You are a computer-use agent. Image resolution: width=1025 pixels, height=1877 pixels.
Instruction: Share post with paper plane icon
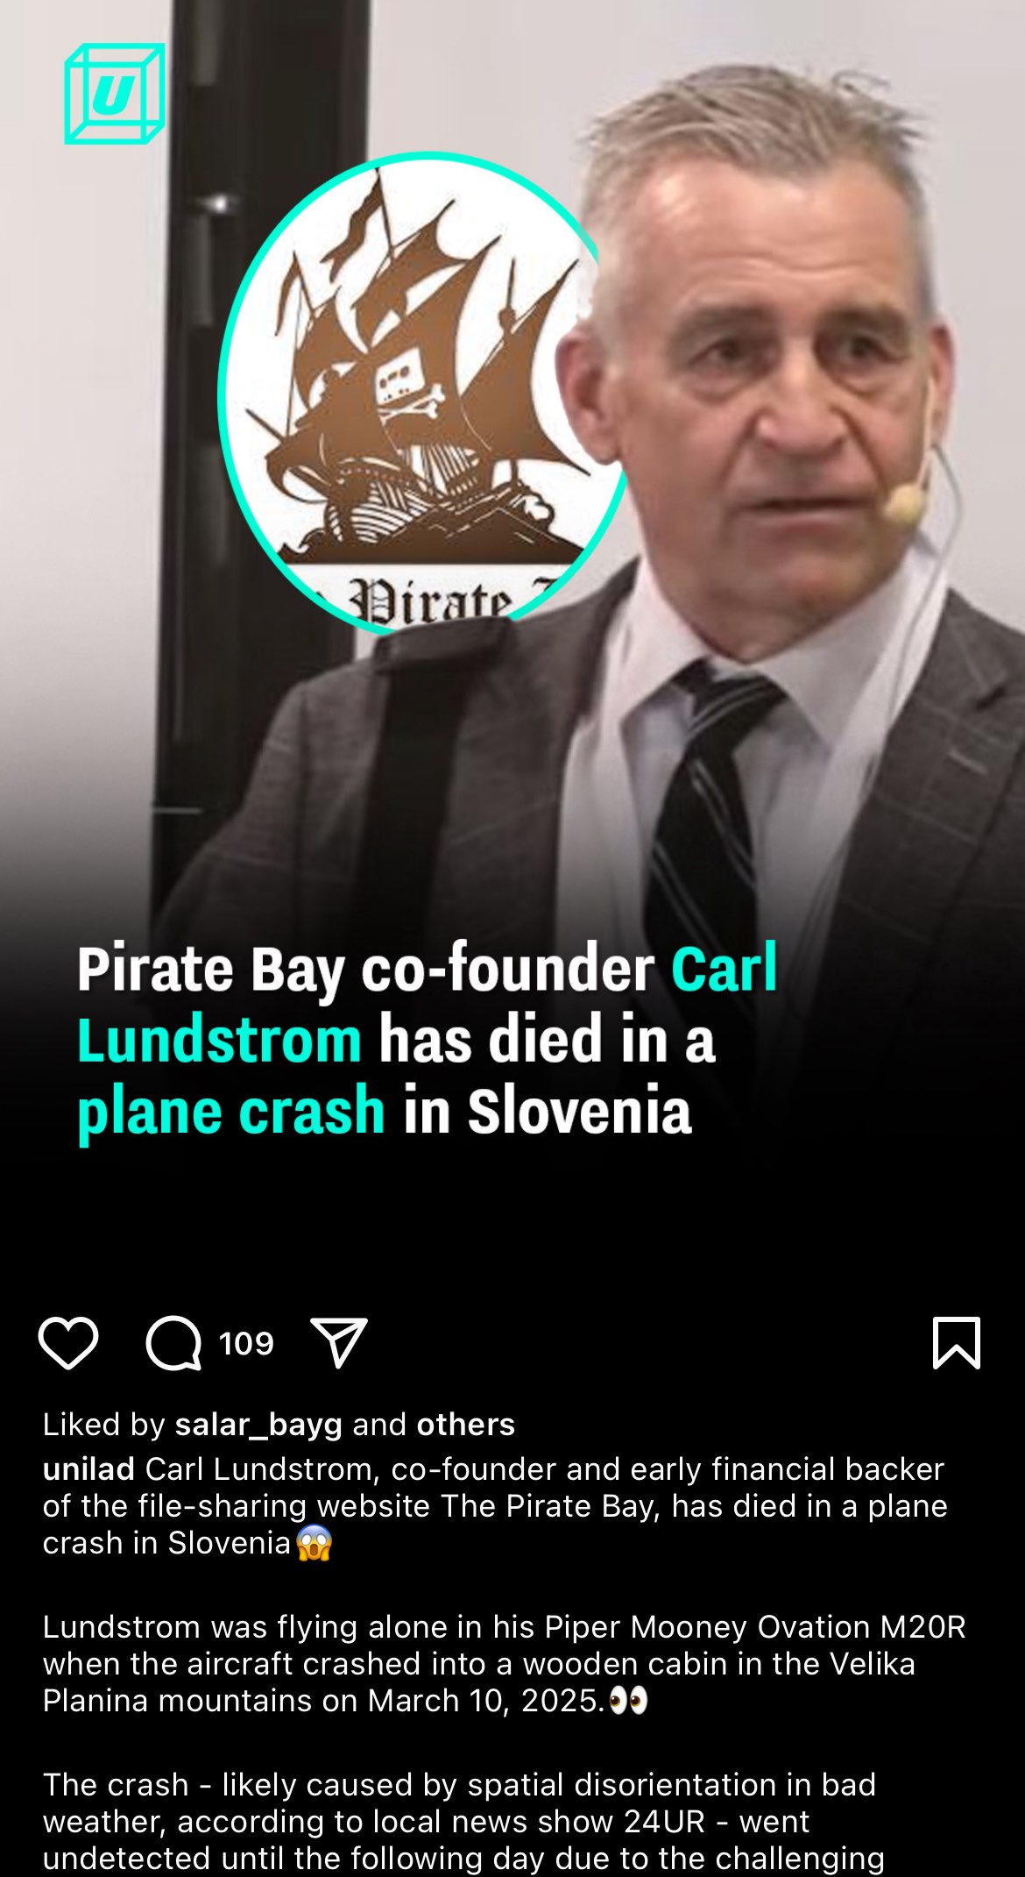coord(339,1342)
